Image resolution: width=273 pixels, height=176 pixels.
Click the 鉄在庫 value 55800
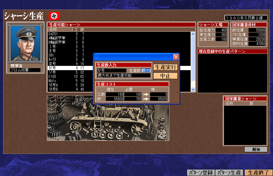coord(257,30)
